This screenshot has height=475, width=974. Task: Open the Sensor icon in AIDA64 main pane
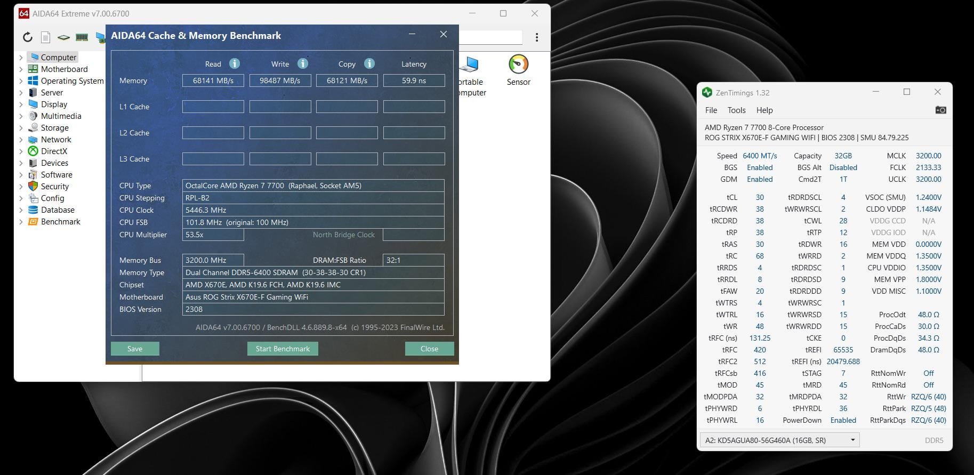(x=518, y=65)
